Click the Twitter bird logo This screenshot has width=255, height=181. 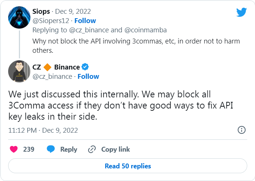[242, 12]
